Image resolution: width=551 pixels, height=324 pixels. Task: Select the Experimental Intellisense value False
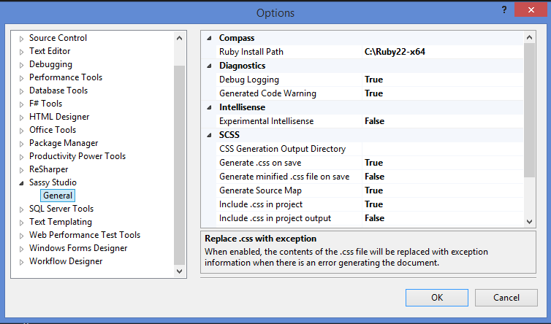click(374, 121)
